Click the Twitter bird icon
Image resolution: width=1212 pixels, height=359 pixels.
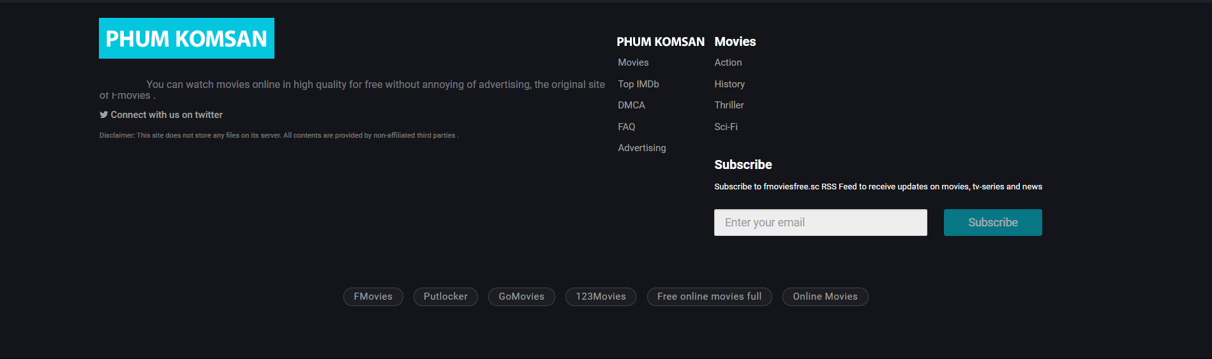(103, 115)
